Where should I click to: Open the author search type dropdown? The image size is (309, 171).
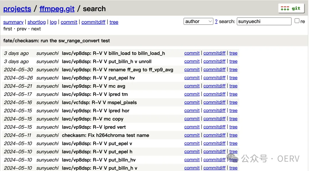pos(198,21)
